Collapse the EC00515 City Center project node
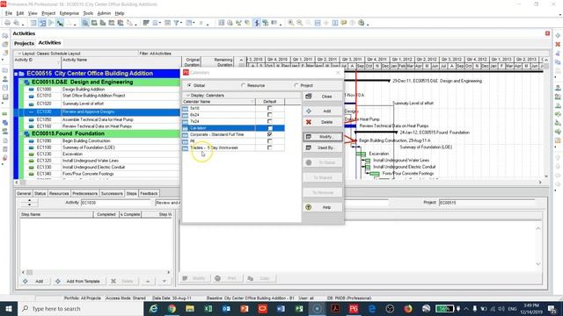 tap(16, 74)
